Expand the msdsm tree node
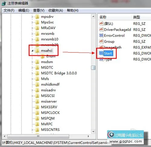This screenshot has height=147, width=151. (32, 62)
